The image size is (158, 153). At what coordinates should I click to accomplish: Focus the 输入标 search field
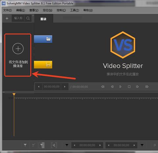(18, 18)
